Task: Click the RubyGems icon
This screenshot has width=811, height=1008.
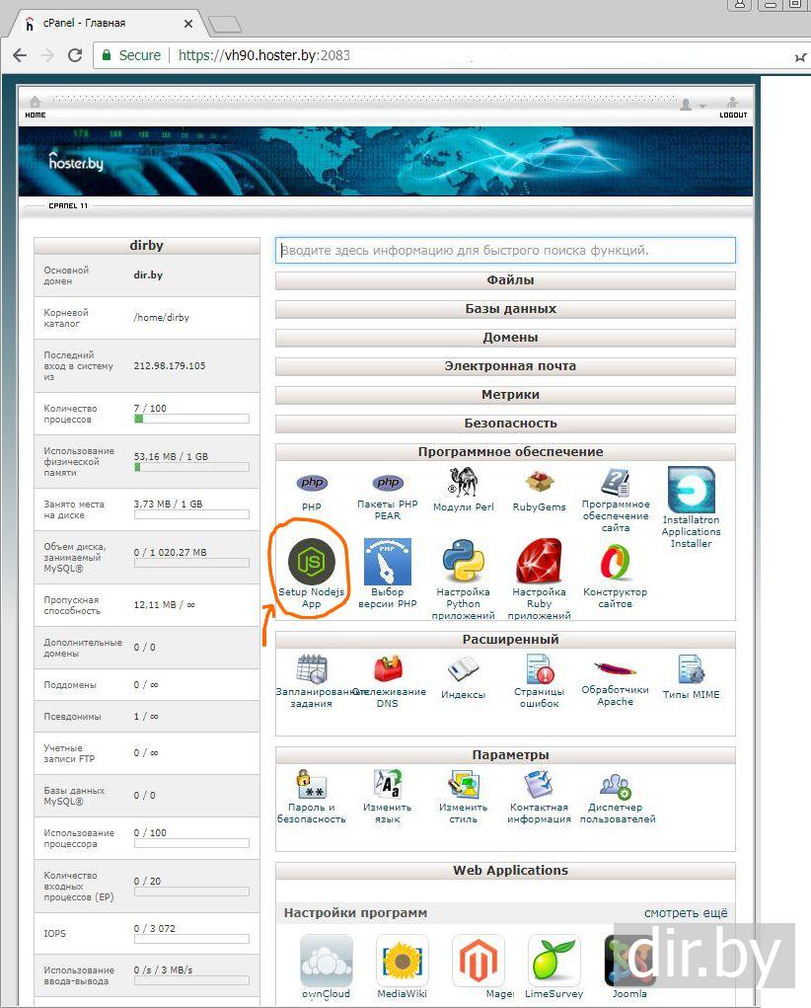Action: click(539, 483)
